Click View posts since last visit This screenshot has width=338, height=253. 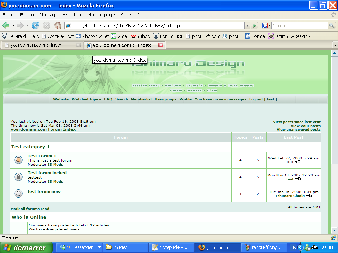(297, 122)
